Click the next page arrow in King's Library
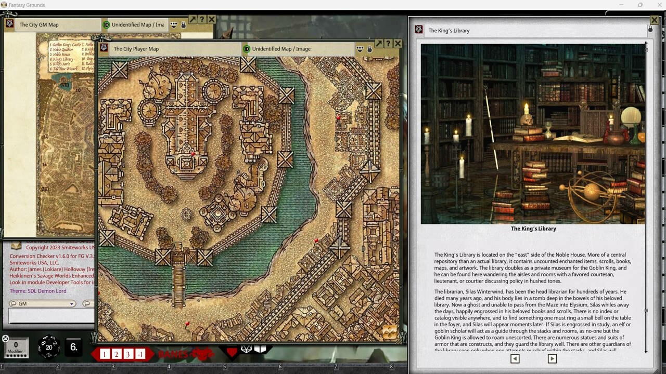666x374 pixels. pyautogui.click(x=552, y=358)
